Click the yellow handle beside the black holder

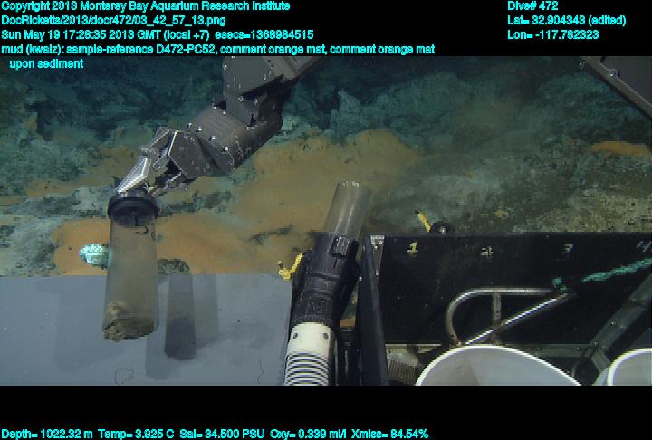[291, 268]
